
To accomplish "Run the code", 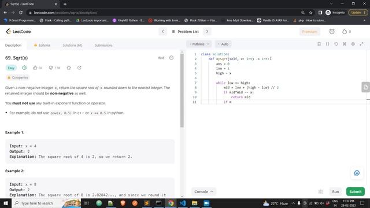I will (x=335, y=191).
